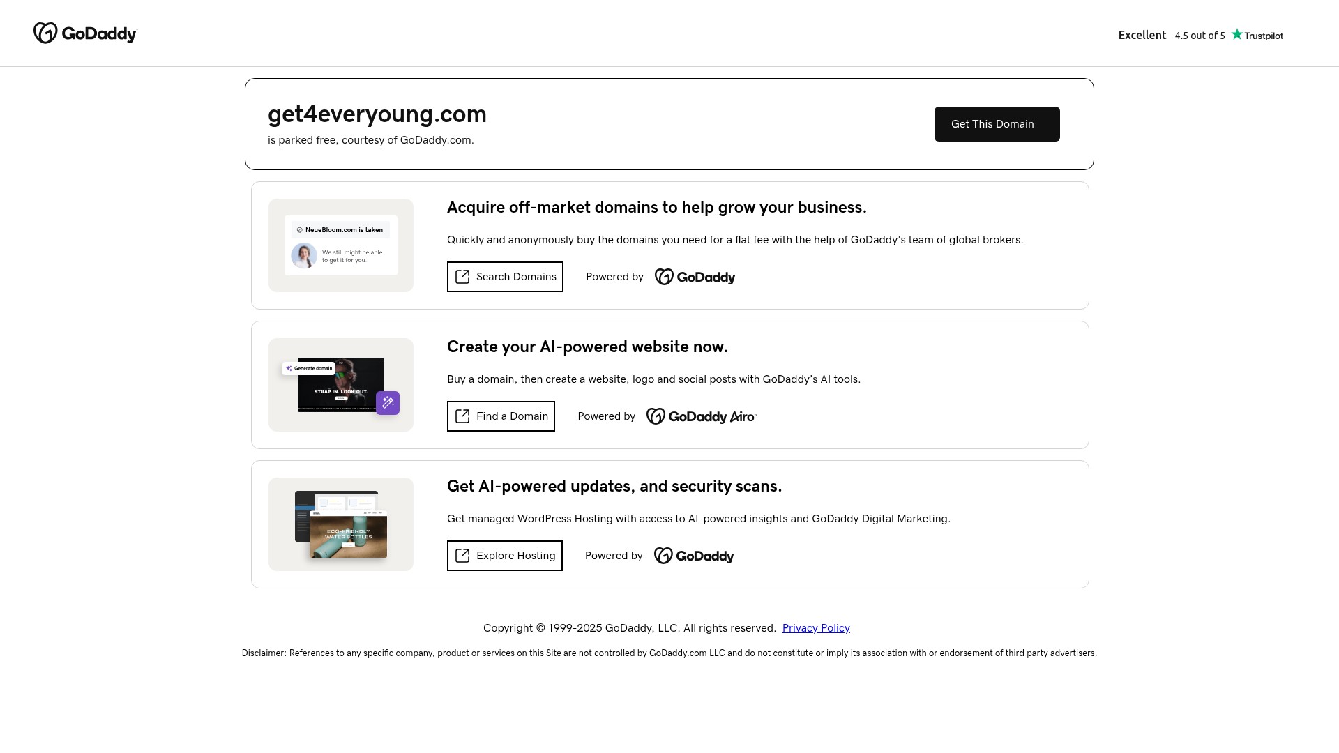Open the GoDaddy logo in header
The width and height of the screenshot is (1339, 753).
tap(86, 33)
